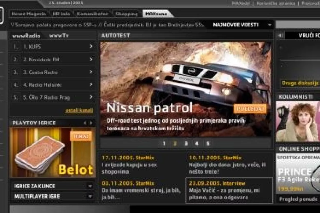The image size is (320, 213).
Task: Go to Autotest slide 4
Action: point(197,143)
